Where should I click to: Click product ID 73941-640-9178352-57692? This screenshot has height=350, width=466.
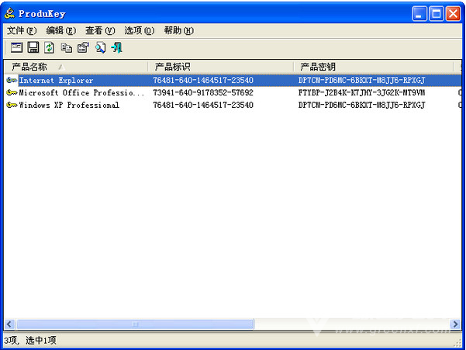pos(203,92)
